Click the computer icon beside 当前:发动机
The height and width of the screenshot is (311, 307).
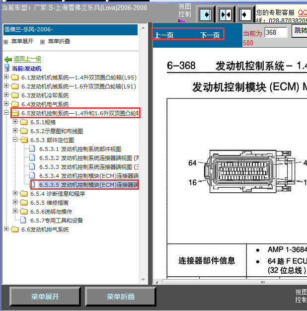[7, 68]
